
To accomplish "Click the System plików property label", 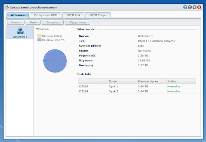I will (x=90, y=46).
